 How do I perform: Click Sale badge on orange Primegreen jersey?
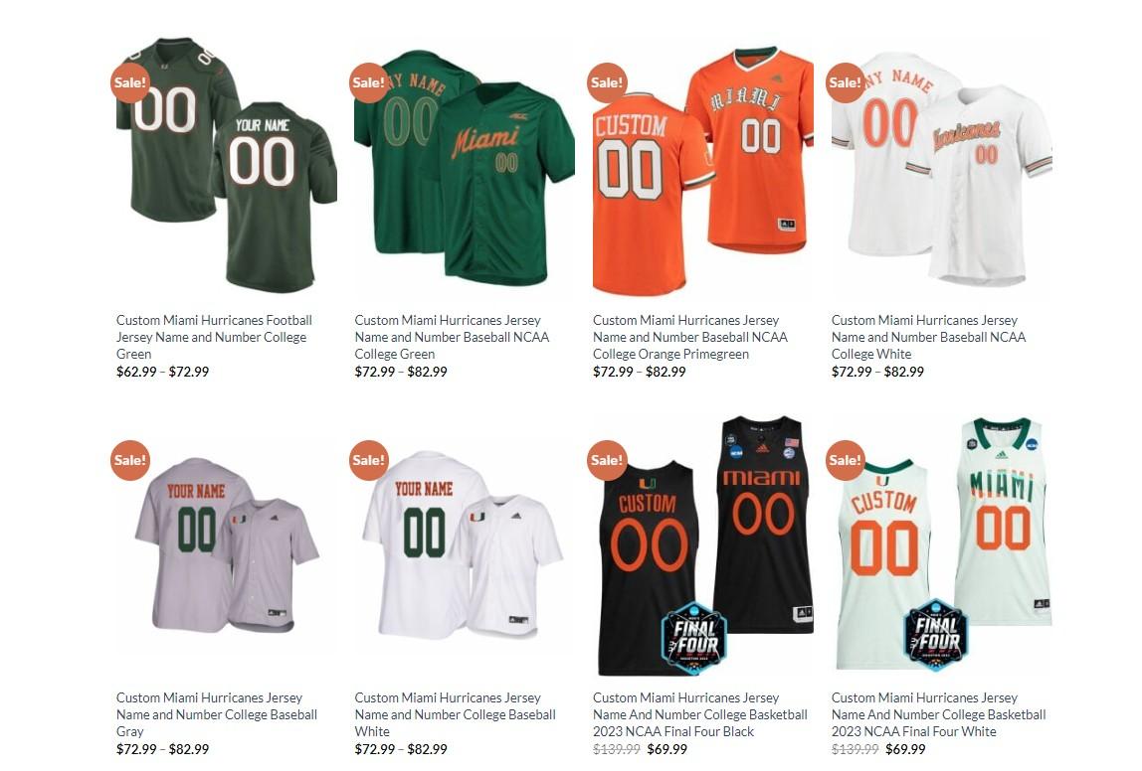[x=607, y=82]
